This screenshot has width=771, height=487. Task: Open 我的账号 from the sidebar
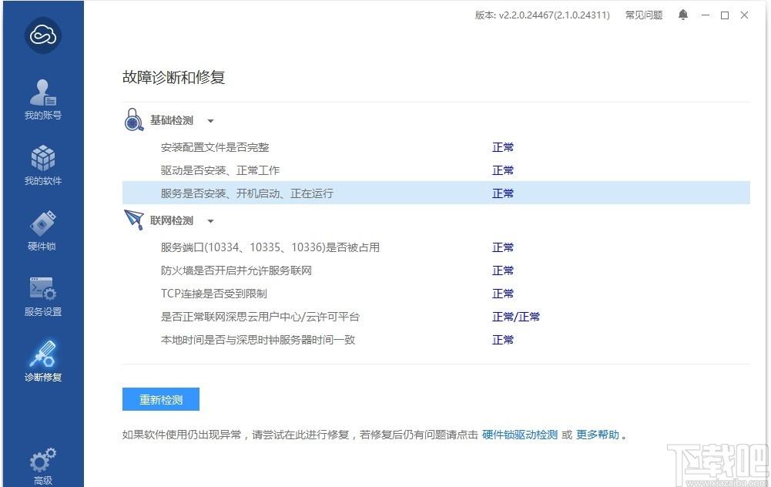43,99
